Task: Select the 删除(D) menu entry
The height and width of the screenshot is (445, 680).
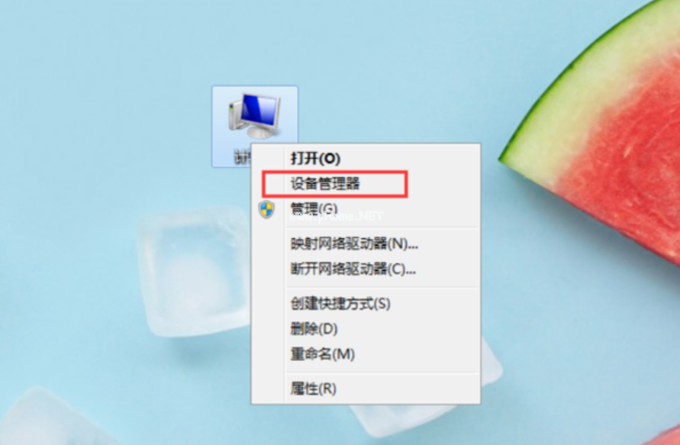Action: pyautogui.click(x=314, y=329)
